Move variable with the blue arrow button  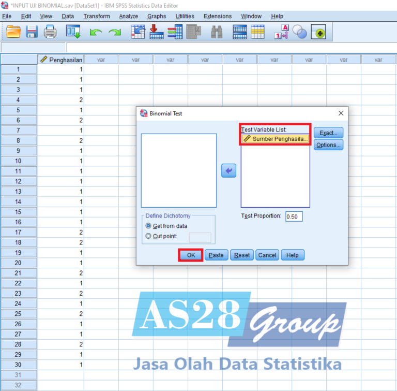click(x=228, y=171)
